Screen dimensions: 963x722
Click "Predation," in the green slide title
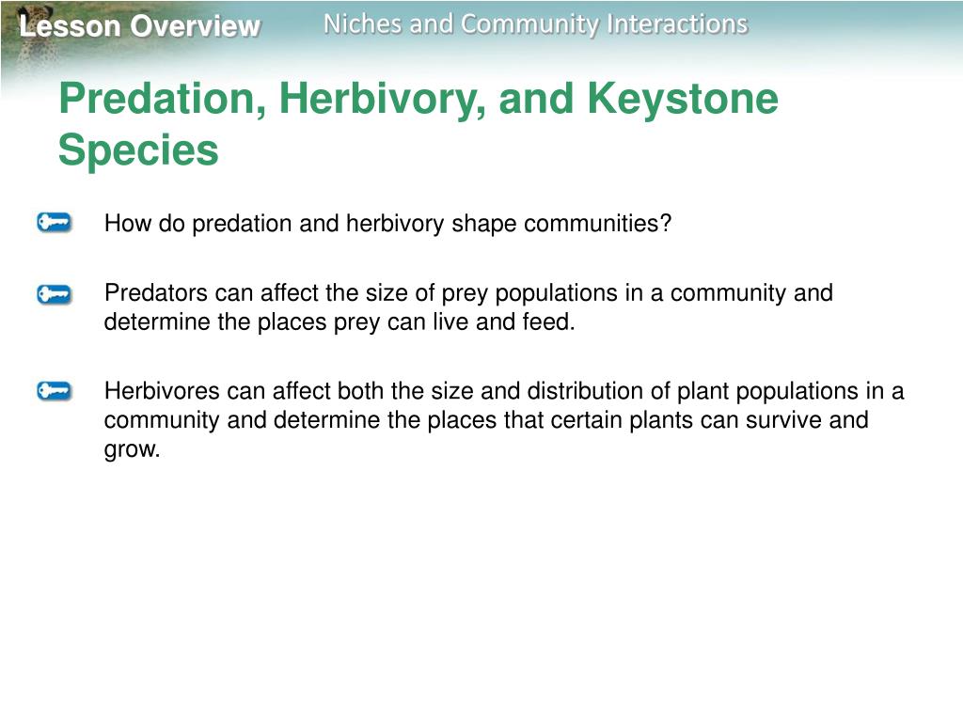(163, 100)
